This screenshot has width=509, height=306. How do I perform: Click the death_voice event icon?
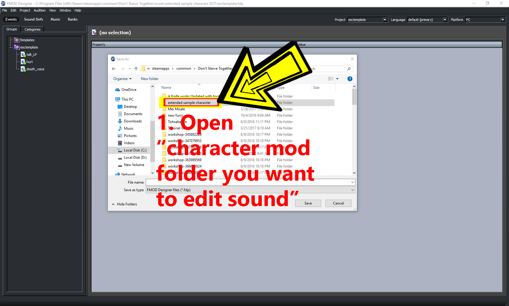23,69
